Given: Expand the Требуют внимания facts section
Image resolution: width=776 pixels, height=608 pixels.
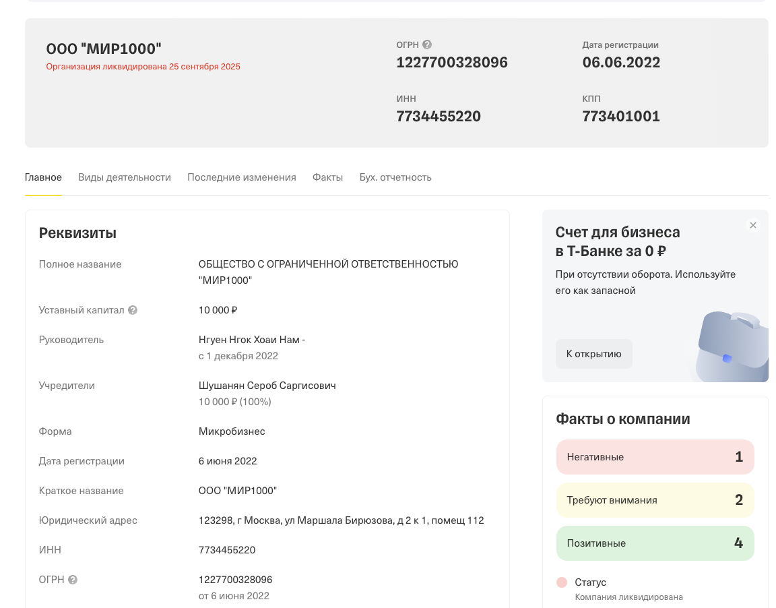Looking at the screenshot, I should coord(654,500).
